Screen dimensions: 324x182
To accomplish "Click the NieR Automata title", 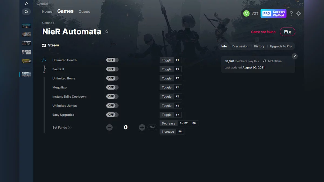I will [x=72, y=32].
